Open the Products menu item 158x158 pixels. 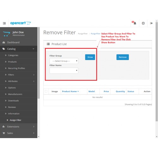[x=12, y=62]
